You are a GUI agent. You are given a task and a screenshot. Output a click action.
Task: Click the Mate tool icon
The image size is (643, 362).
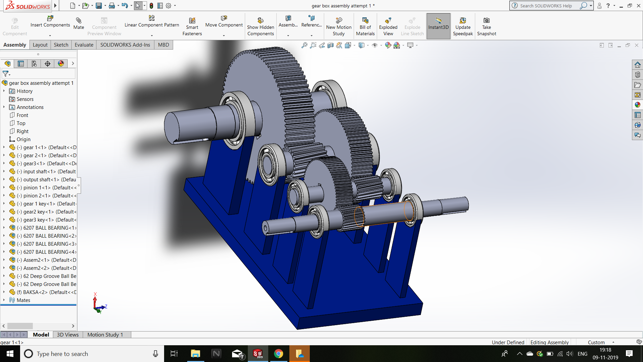point(79,21)
